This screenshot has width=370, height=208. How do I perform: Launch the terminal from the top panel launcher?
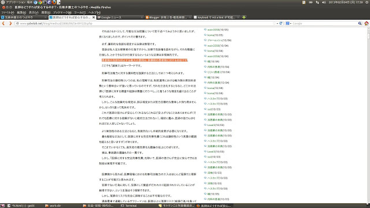point(45,2)
